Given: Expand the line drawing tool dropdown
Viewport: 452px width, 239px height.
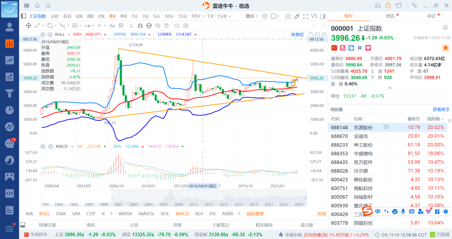Looking at the screenshot, I should 43,25.
